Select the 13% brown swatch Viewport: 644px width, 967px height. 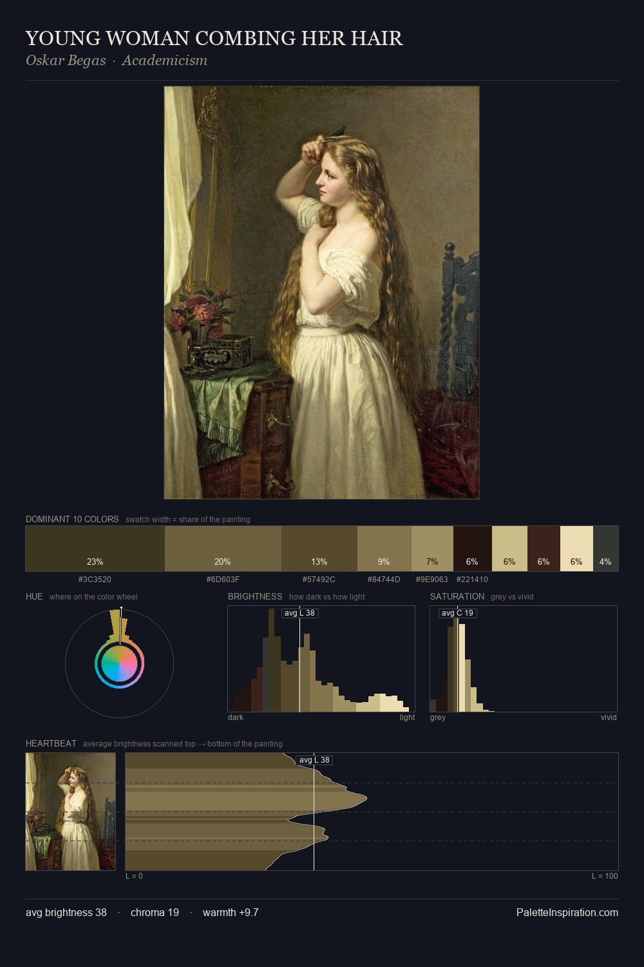tap(319, 549)
